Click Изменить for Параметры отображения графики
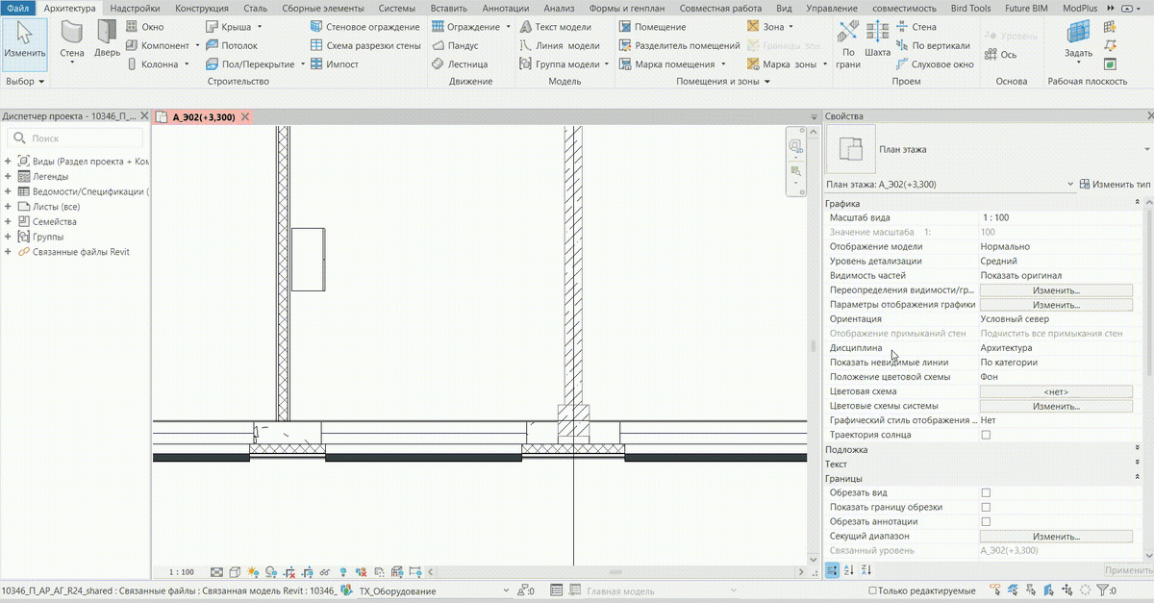The image size is (1154, 603). click(x=1056, y=305)
